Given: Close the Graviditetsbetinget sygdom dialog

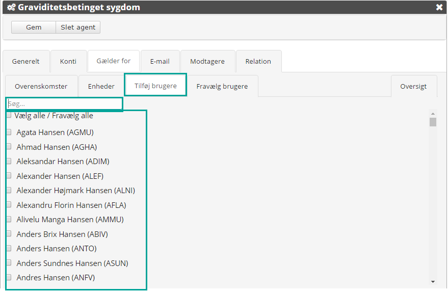Looking at the screenshot, I should click(x=439, y=8).
